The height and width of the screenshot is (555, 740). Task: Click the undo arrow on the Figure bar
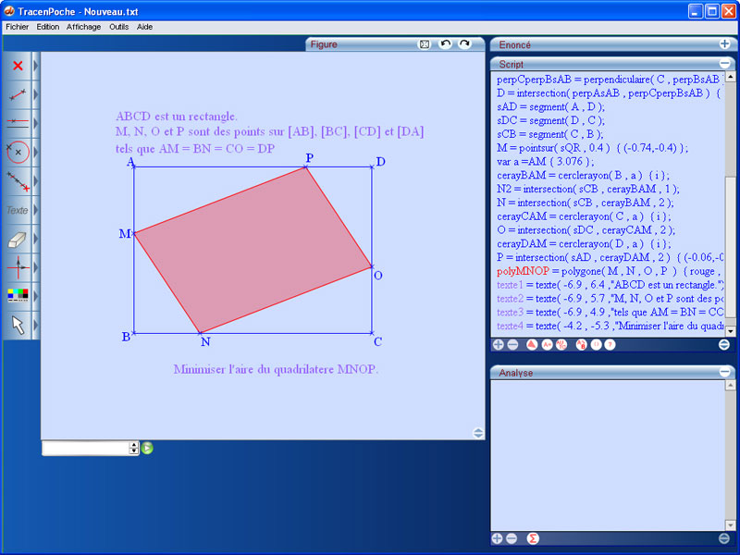[x=445, y=43]
